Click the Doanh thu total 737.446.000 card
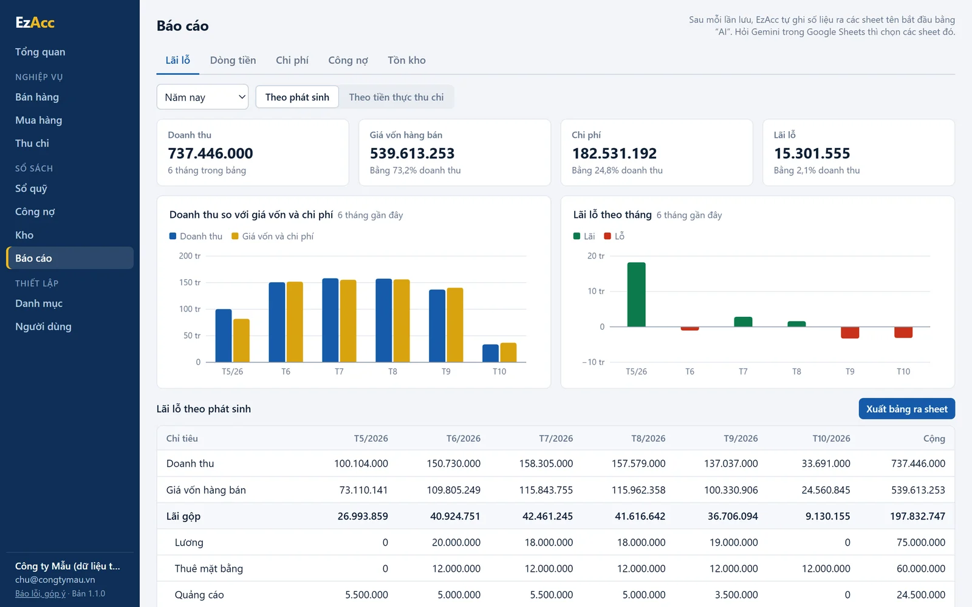 point(253,152)
